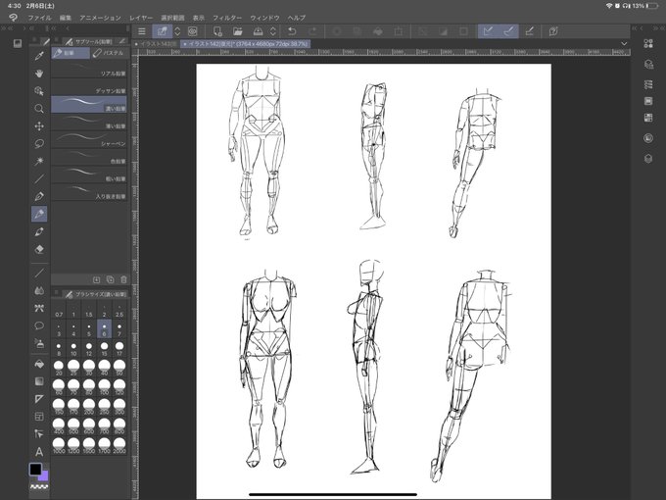Select the Text tool

pos(39,452)
